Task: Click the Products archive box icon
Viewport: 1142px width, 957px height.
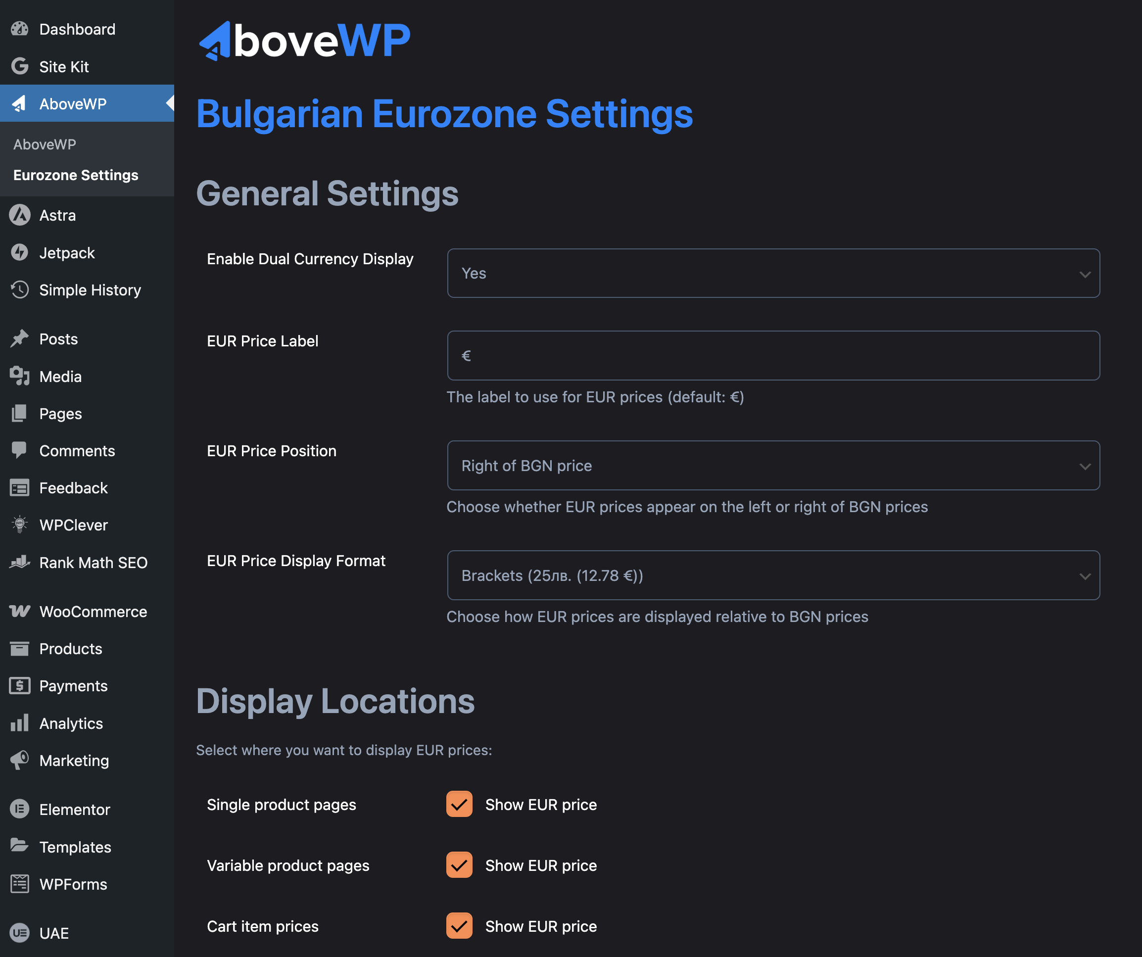Action: click(20, 648)
